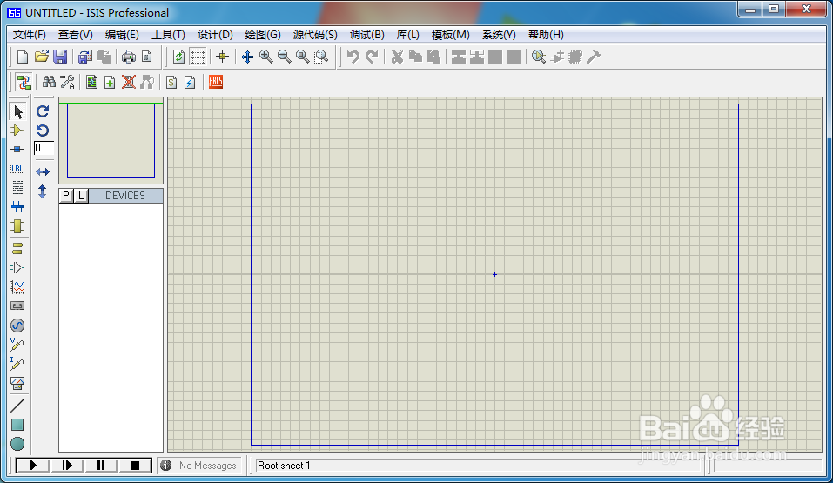Switch to text script mode

click(x=17, y=188)
